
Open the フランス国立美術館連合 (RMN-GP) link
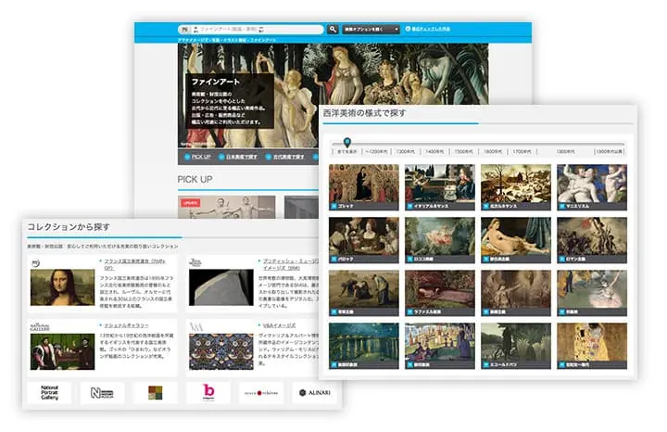[134, 264]
